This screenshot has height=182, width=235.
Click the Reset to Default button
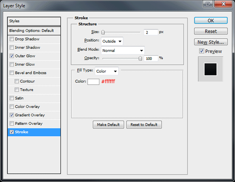(x=144, y=125)
